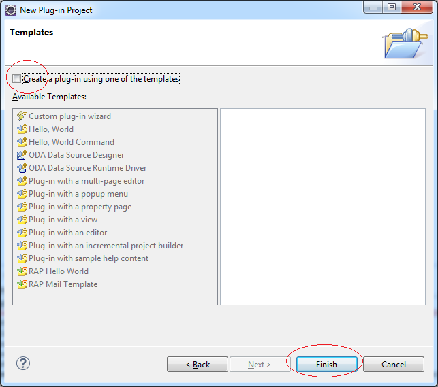
Task: Click the Eclipse icon in the title bar
Action: [x=11, y=10]
